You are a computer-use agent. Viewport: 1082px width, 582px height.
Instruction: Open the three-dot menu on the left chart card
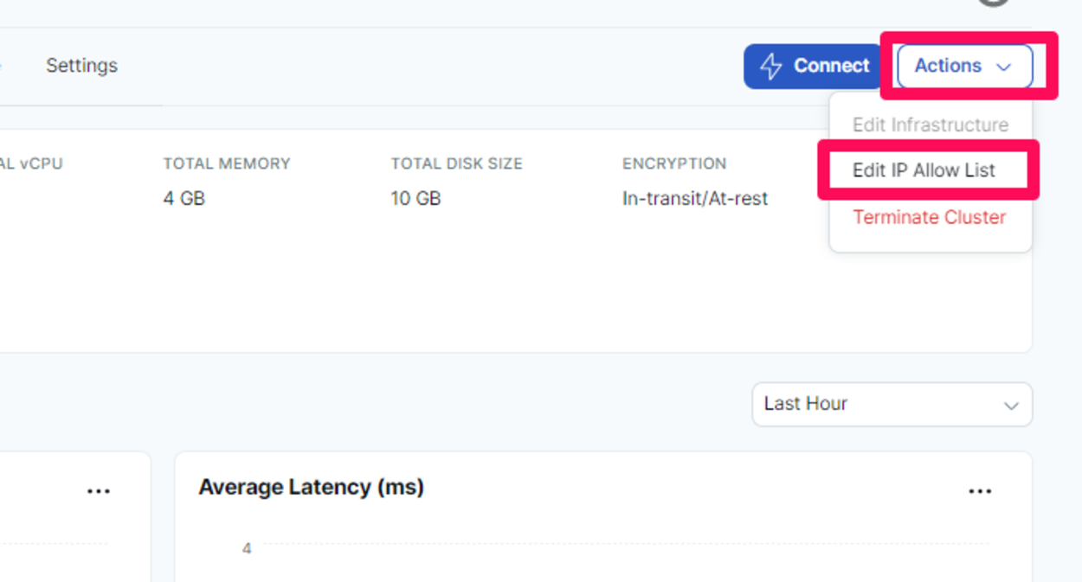click(x=99, y=491)
